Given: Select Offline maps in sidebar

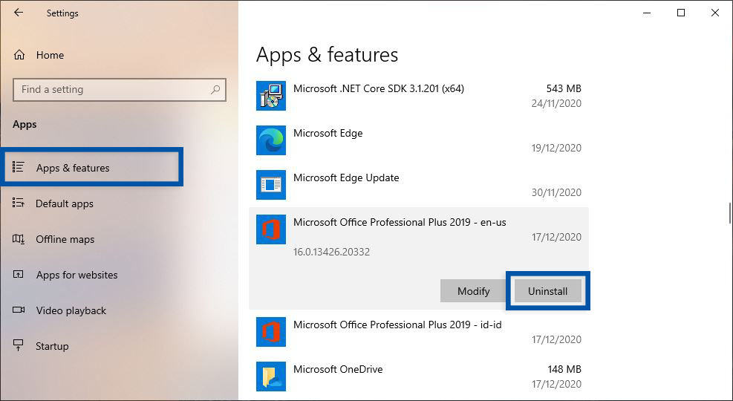Looking at the screenshot, I should coord(65,239).
